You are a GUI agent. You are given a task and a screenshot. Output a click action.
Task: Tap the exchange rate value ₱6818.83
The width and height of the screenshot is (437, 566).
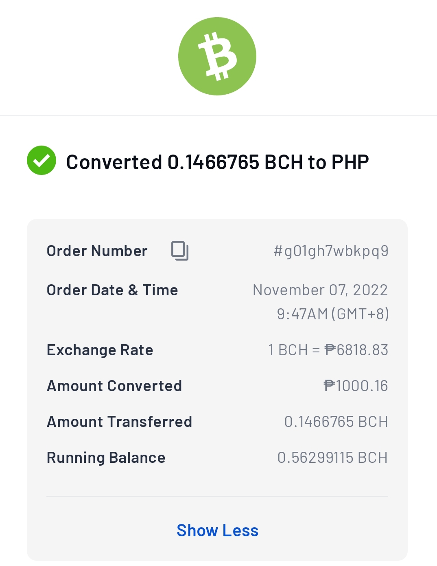click(356, 350)
